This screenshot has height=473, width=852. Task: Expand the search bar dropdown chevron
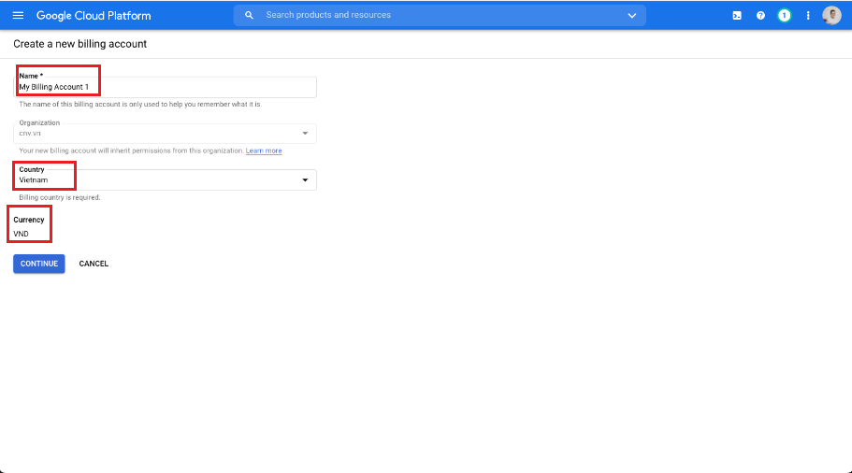[632, 16]
